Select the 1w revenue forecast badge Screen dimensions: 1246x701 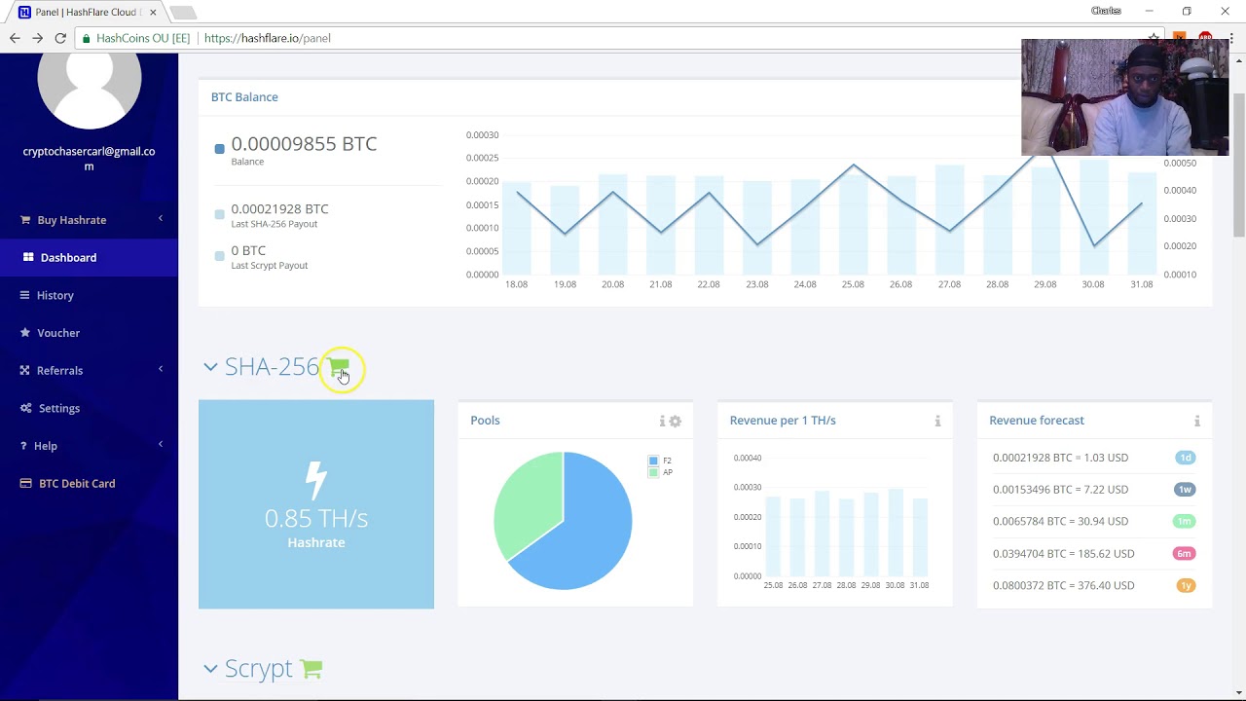pyautogui.click(x=1186, y=490)
